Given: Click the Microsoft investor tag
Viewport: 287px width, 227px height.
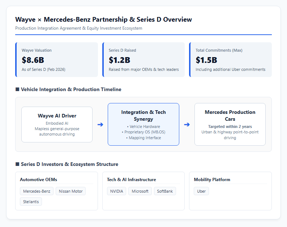Looking at the screenshot, I should pyautogui.click(x=140, y=191).
